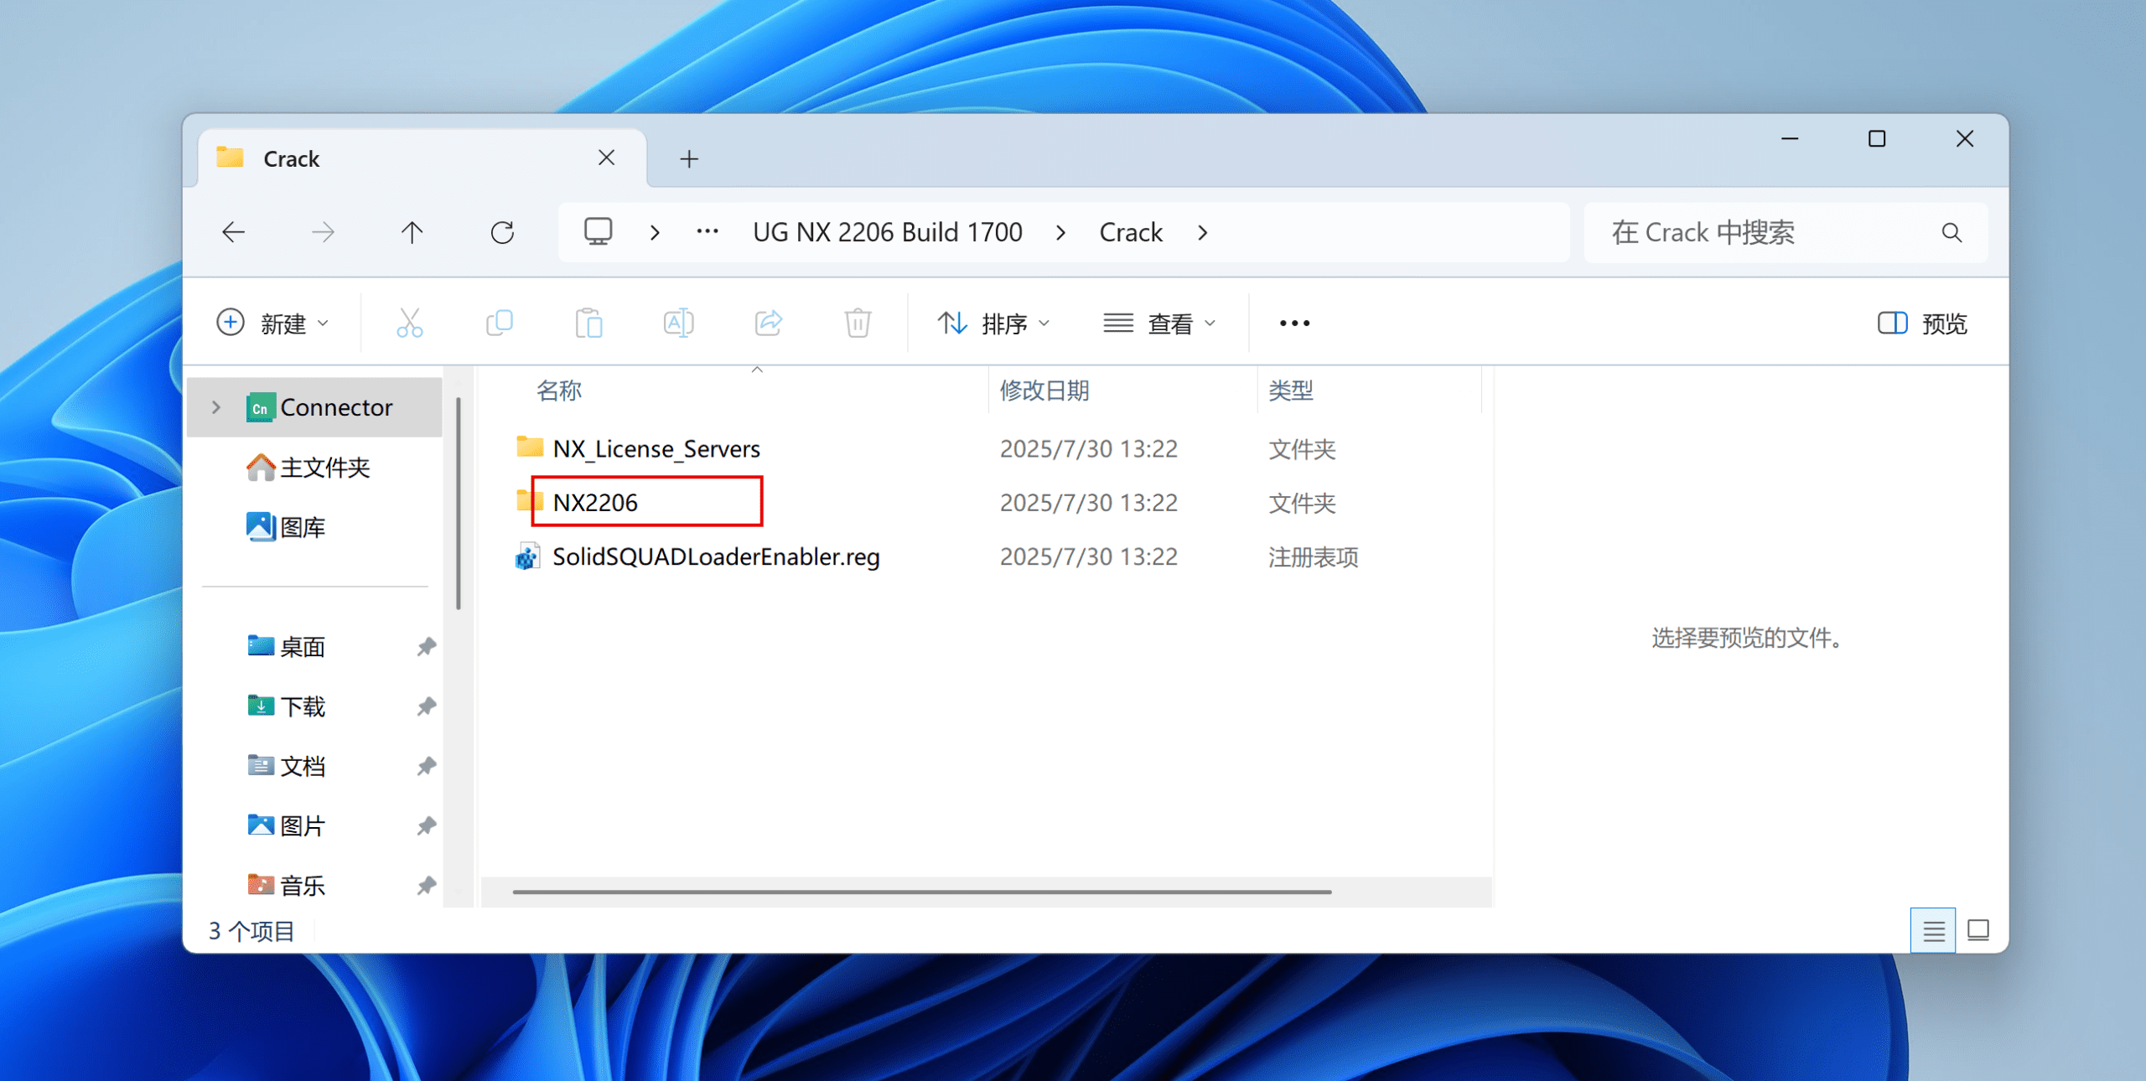The width and height of the screenshot is (2146, 1081).
Task: Switch to details list view
Action: point(1933,930)
